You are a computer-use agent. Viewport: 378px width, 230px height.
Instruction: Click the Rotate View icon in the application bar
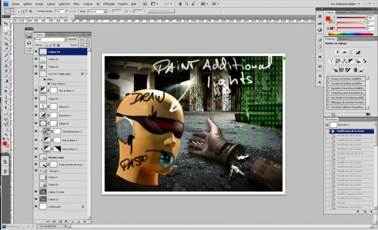[x=193, y=4]
